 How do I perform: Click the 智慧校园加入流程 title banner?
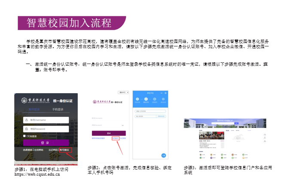pyautogui.click(x=72, y=23)
